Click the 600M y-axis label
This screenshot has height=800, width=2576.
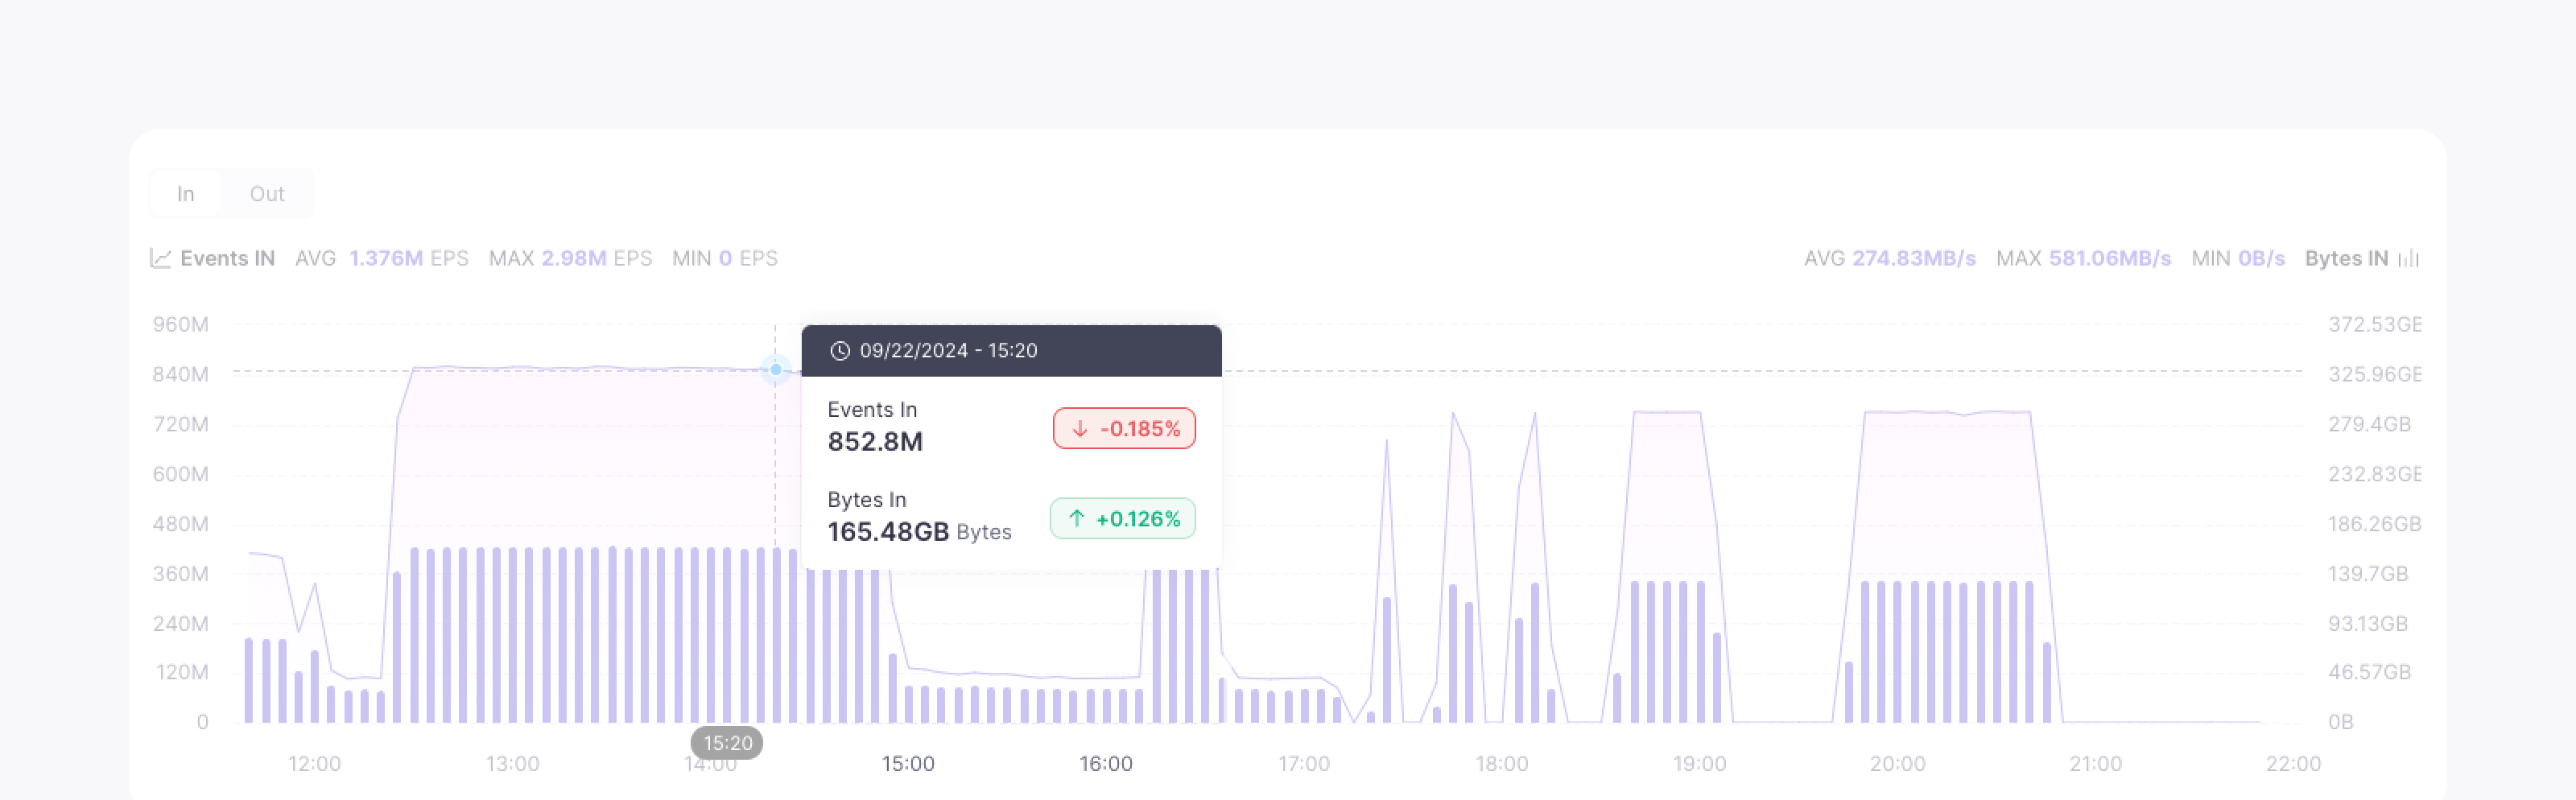click(181, 475)
